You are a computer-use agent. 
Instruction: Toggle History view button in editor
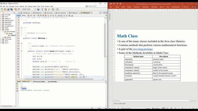click(x=24, y=15)
